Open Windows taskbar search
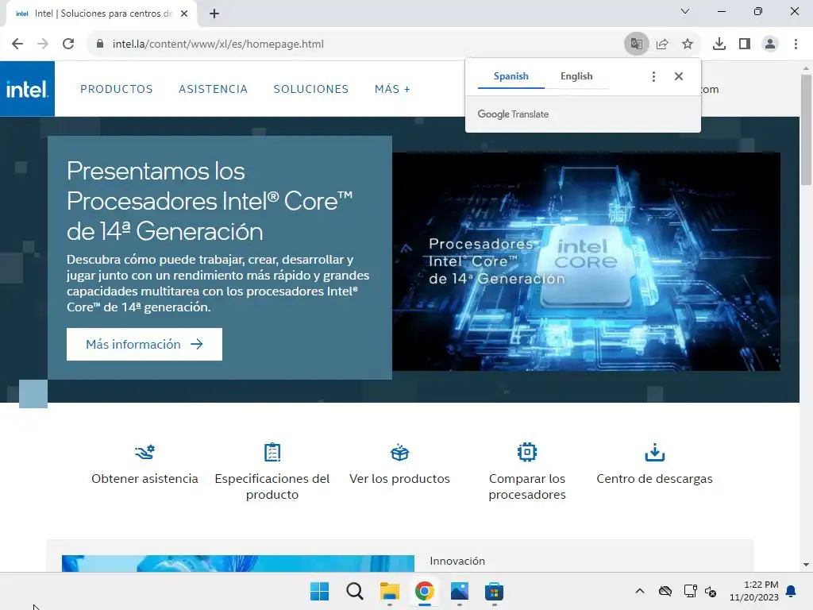813x610 pixels. (355, 591)
